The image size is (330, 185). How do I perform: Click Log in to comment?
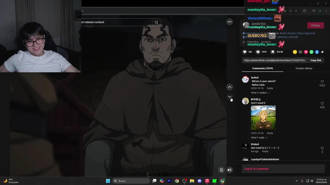point(257,169)
